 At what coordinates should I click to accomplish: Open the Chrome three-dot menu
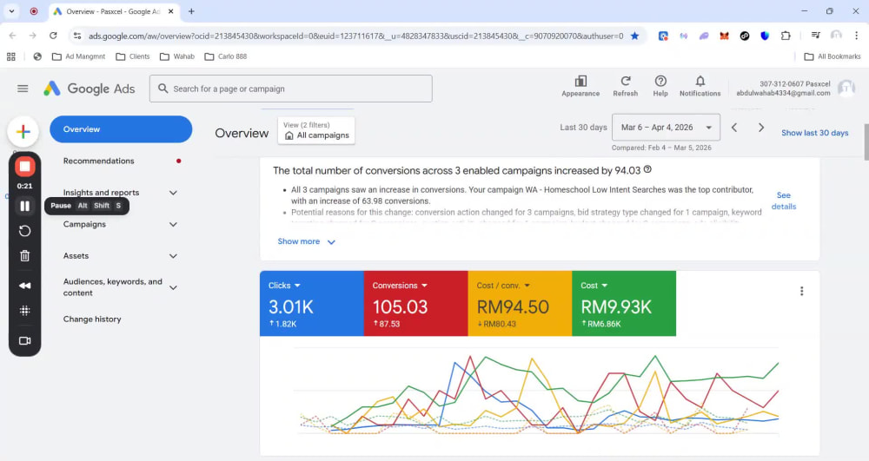coord(856,36)
